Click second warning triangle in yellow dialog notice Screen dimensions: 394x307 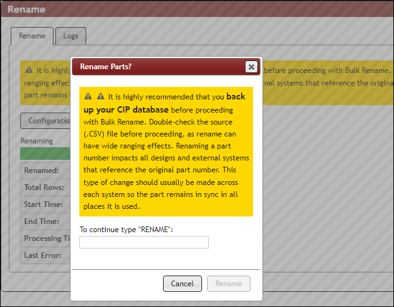[x=101, y=96]
